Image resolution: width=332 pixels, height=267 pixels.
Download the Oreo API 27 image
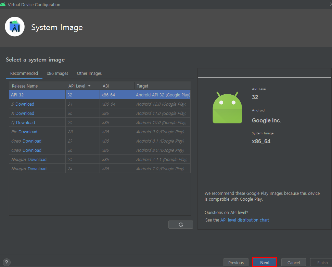(x=32, y=141)
